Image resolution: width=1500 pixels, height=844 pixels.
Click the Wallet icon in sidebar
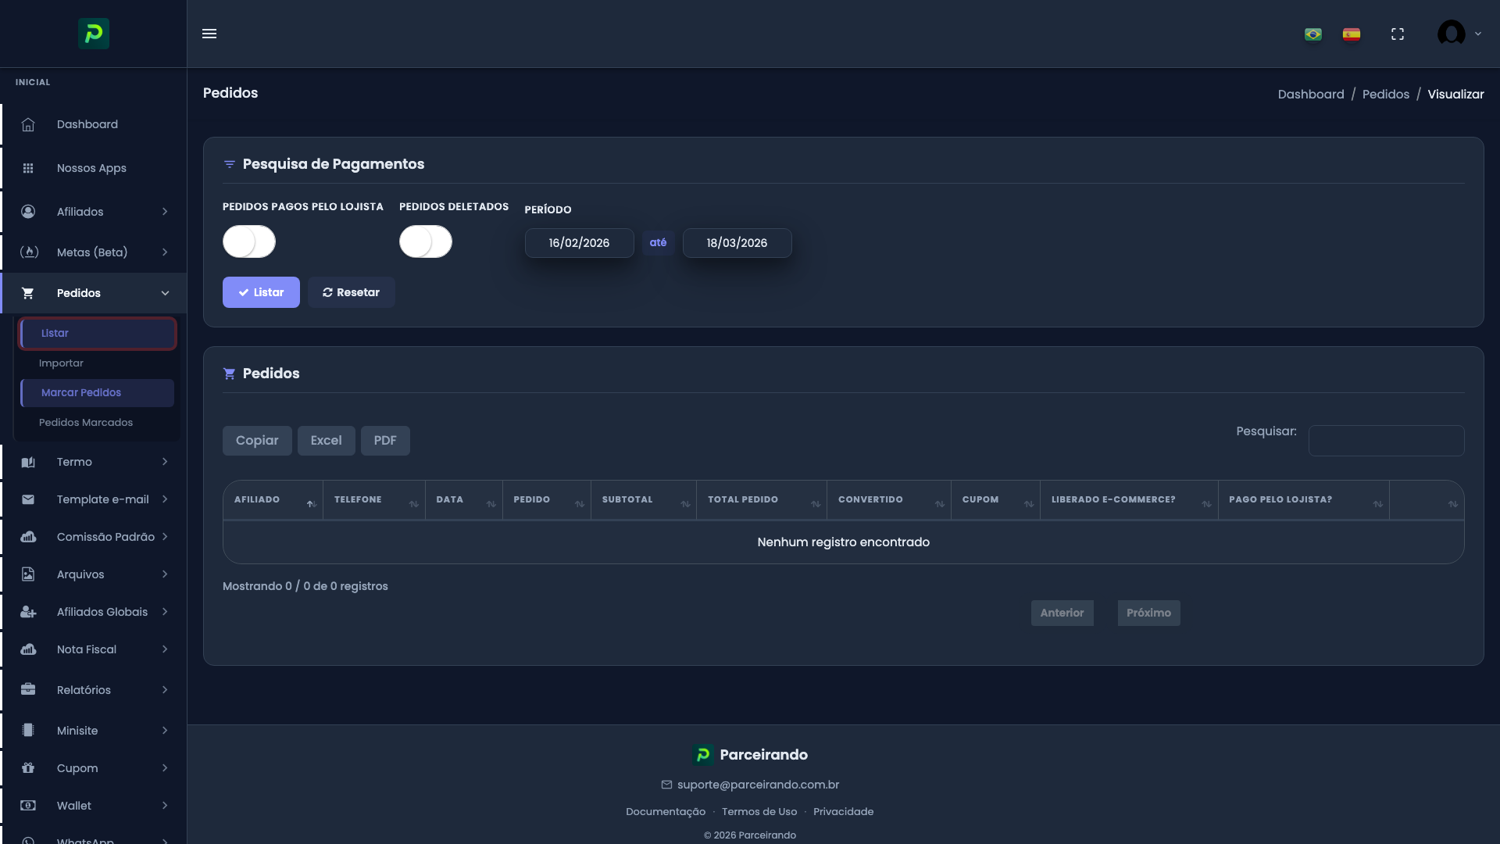[x=28, y=806]
